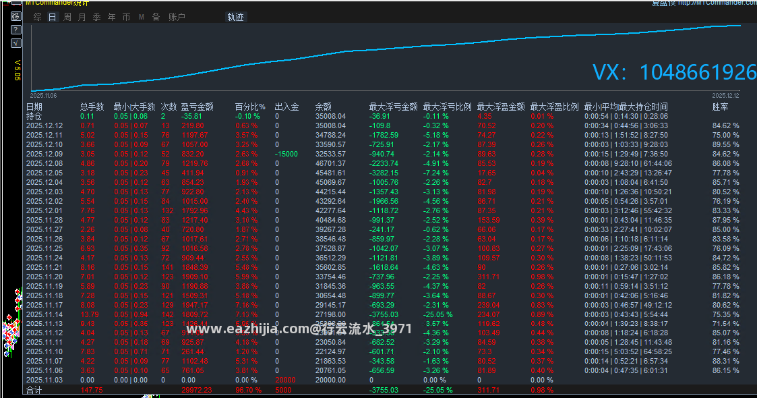Image resolution: width=757 pixels, height=398 pixels.
Task: Open the 季 quarterly tab
Action: [96, 17]
